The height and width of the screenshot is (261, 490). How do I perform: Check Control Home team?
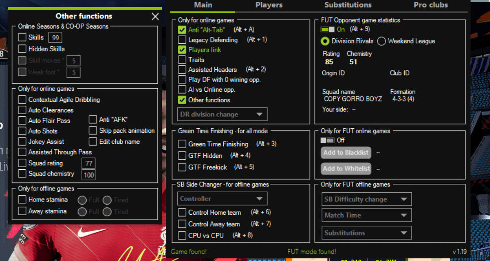pos(182,213)
